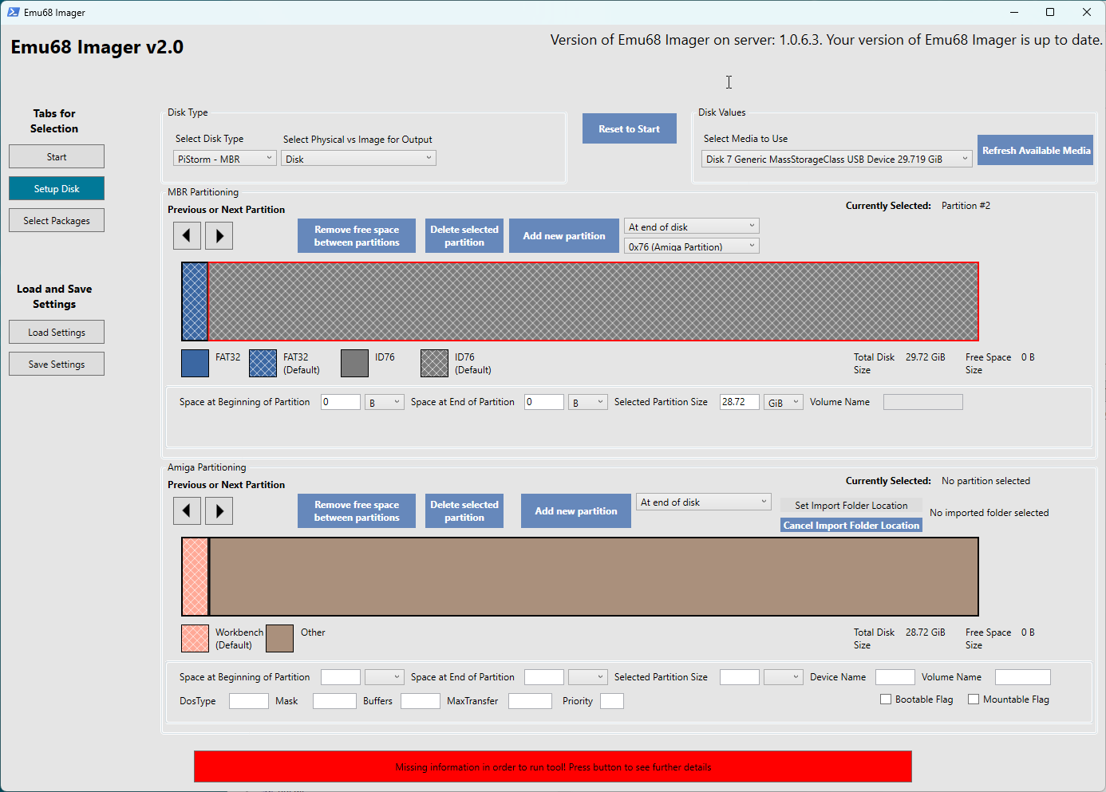Click the red missing information warning bar
1106x792 pixels.
tap(552, 766)
